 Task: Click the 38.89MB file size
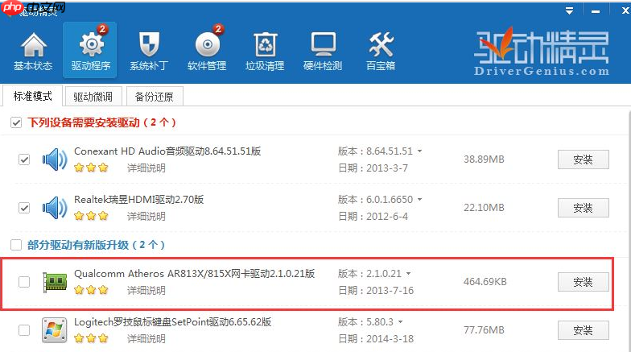[484, 159]
